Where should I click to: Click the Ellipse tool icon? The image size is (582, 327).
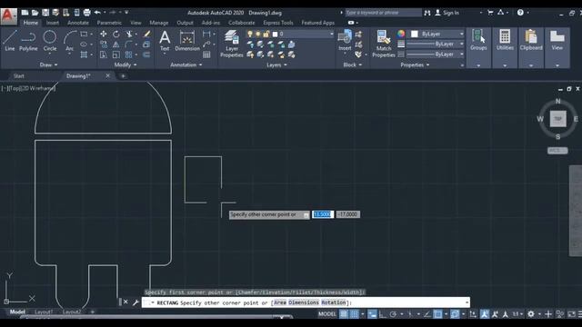(84, 45)
